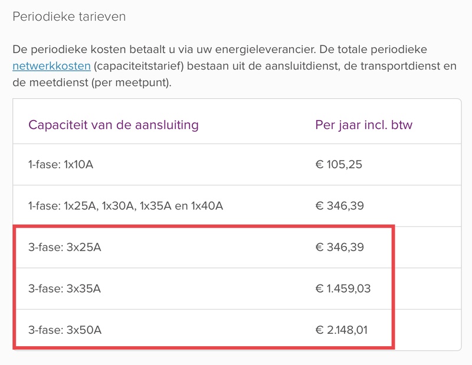Click the € 1.459,03 price
The height and width of the screenshot is (365, 472).
(343, 288)
